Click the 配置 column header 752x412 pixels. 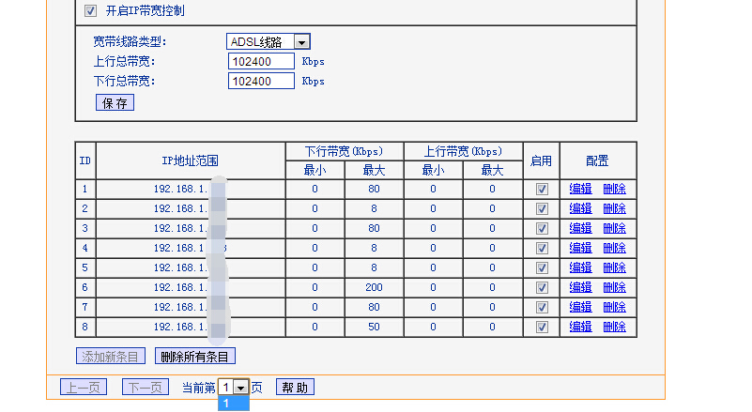coord(598,160)
